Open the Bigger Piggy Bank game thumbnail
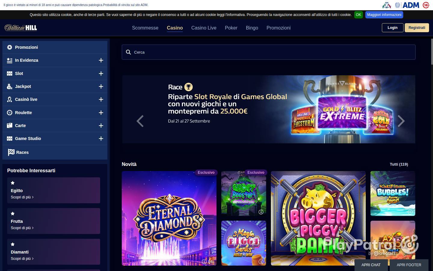 (318, 218)
